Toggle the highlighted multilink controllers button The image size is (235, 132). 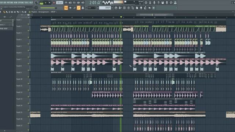click(x=79, y=8)
